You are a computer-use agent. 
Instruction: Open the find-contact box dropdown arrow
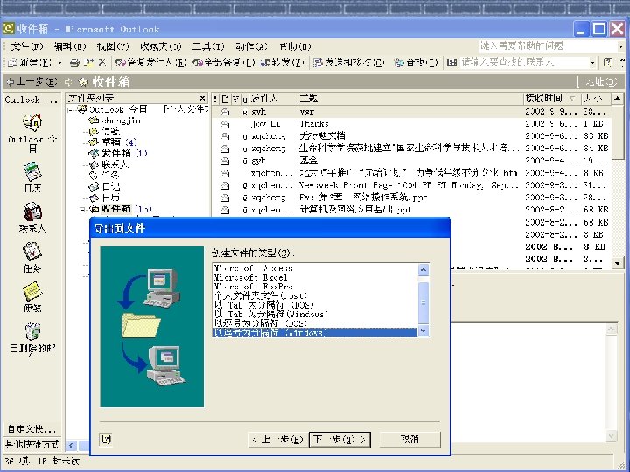click(592, 63)
